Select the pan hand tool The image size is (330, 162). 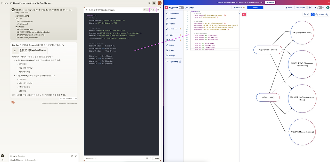point(313,14)
